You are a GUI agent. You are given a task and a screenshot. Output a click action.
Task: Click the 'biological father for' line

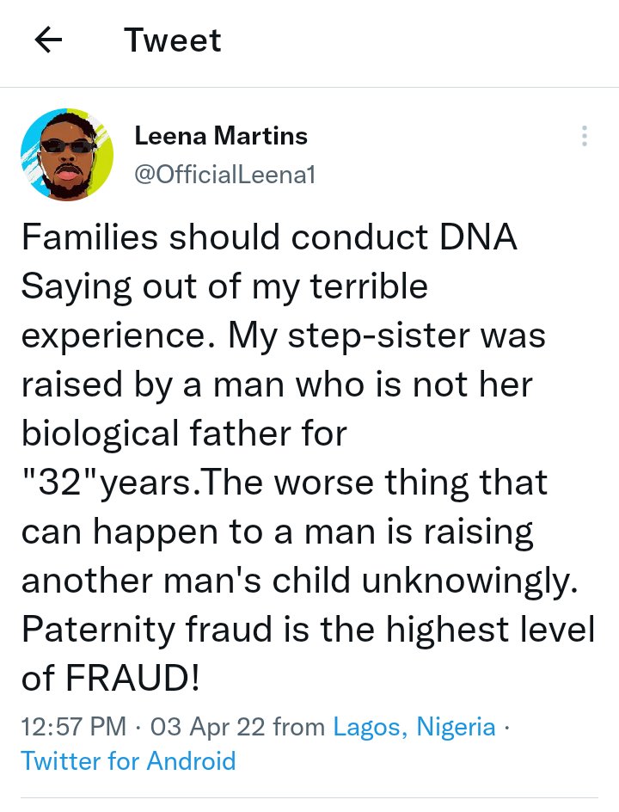coord(184,434)
